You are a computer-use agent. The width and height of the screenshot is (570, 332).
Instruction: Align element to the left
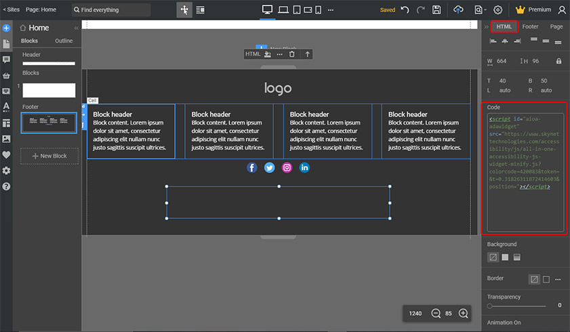click(493, 41)
